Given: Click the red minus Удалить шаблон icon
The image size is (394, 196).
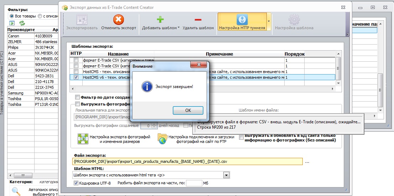Looking at the screenshot, I should tap(198, 20).
